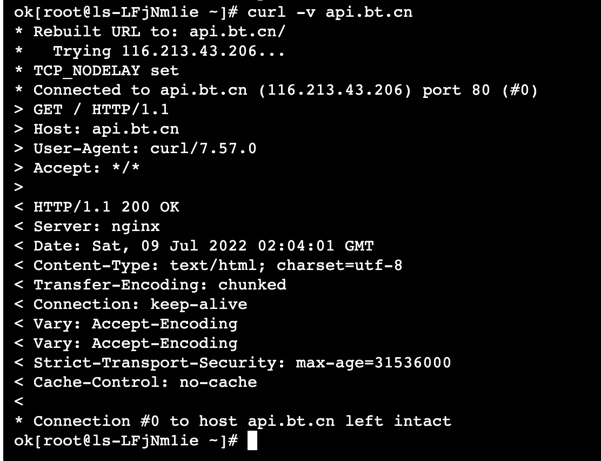Click the terminal cursor block at the prompt
The width and height of the screenshot is (601, 461).
click(x=251, y=440)
